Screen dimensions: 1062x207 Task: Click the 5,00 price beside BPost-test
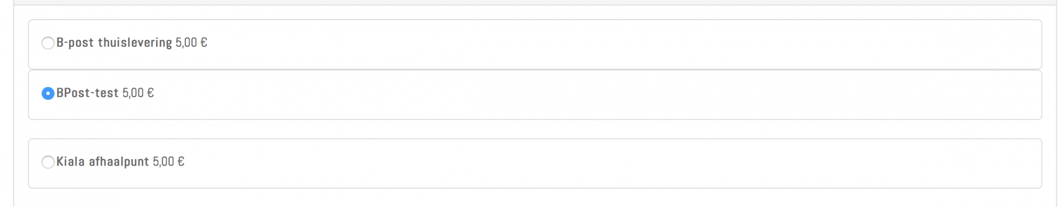point(133,93)
